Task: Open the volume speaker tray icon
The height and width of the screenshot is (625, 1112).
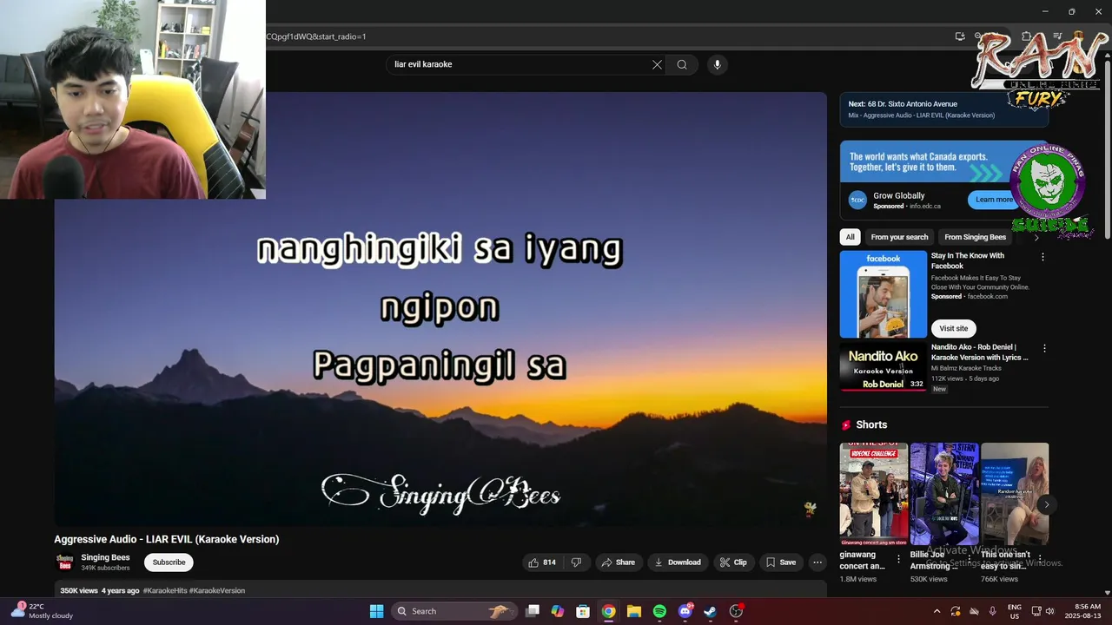Action: point(1049,611)
